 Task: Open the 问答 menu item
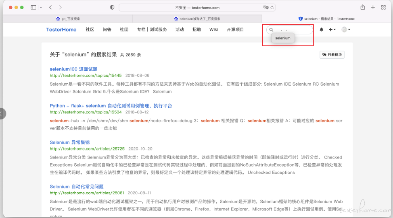point(107,29)
